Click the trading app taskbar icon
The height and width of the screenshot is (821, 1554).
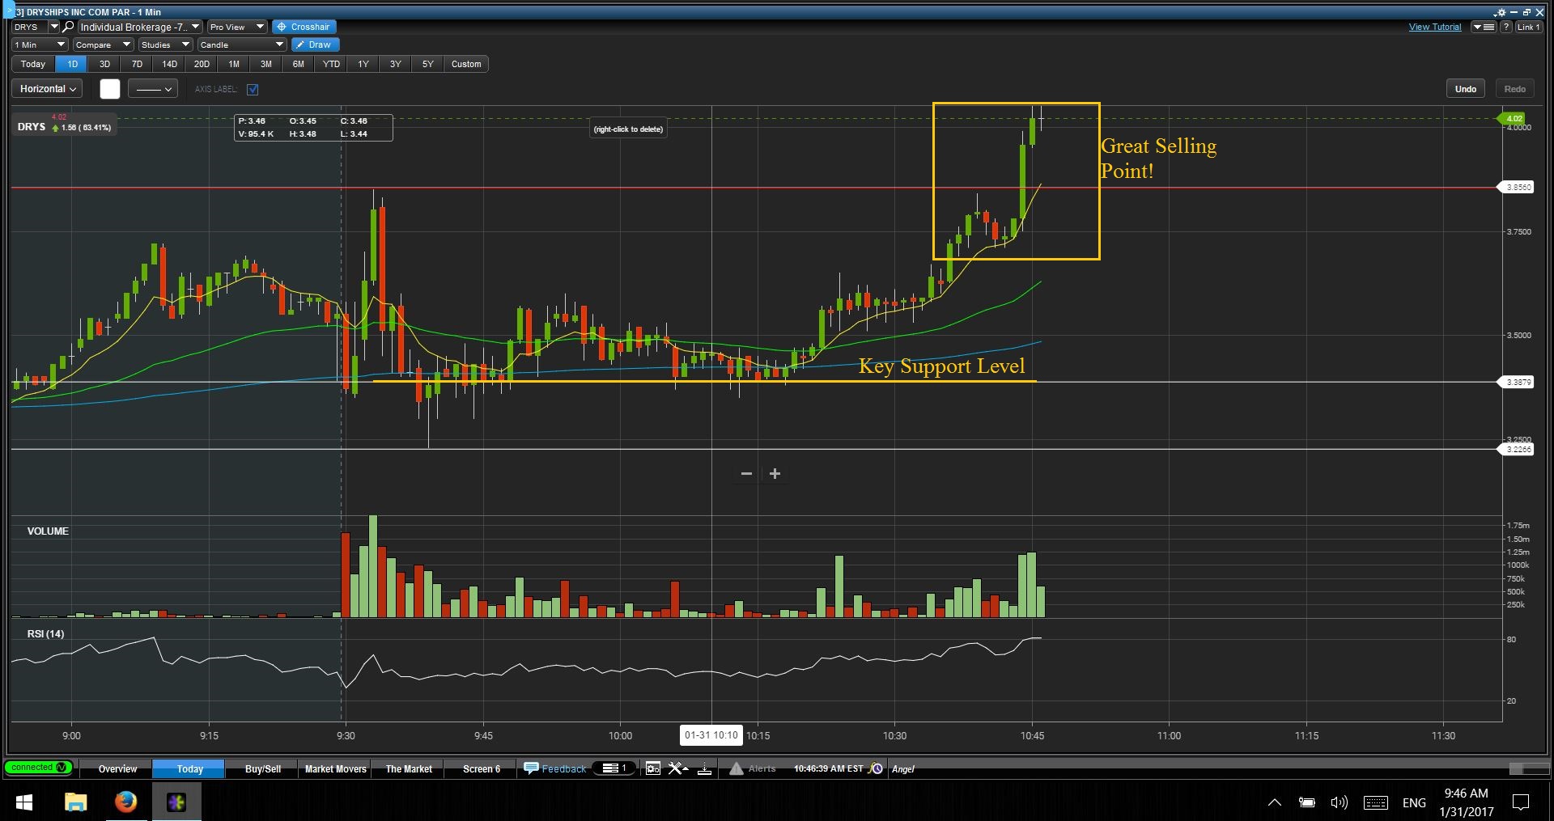pyautogui.click(x=176, y=802)
